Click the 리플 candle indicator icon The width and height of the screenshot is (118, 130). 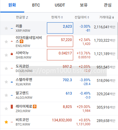point(12,28)
